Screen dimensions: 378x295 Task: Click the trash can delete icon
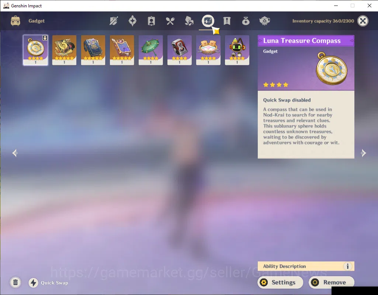(x=15, y=282)
